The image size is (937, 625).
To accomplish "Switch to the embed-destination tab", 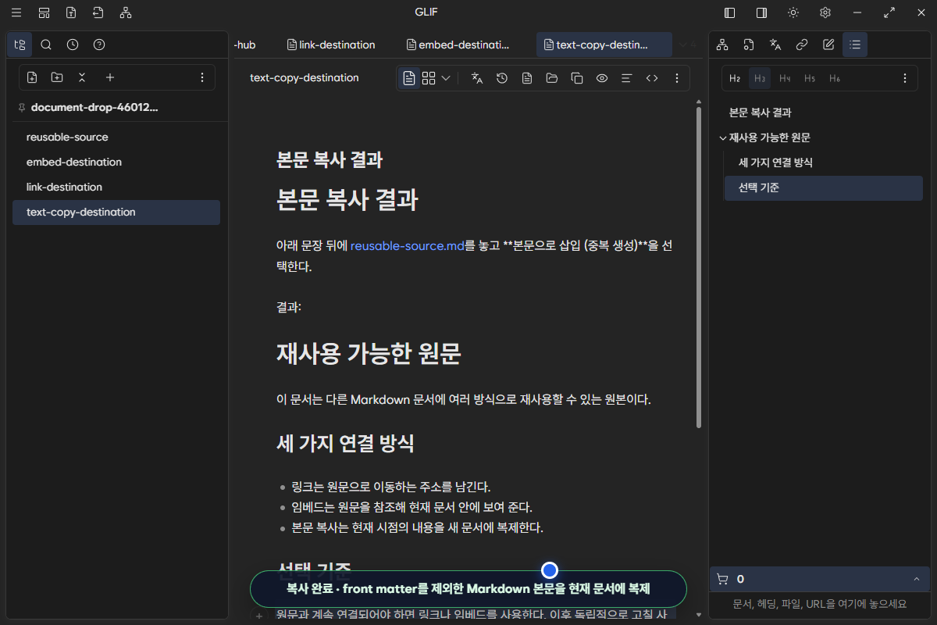I will [x=458, y=45].
